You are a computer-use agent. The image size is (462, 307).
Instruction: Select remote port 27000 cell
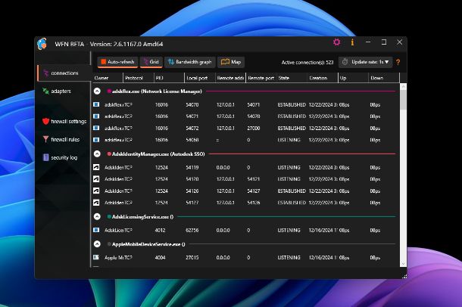coord(254,129)
